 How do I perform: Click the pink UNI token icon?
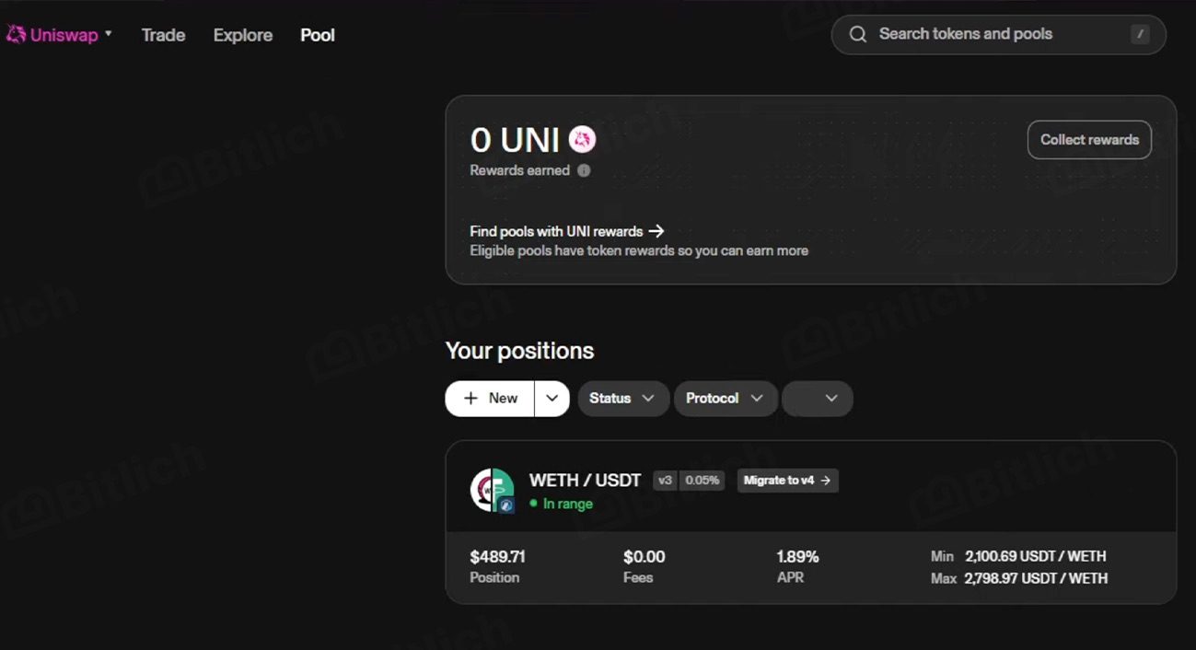tap(582, 140)
